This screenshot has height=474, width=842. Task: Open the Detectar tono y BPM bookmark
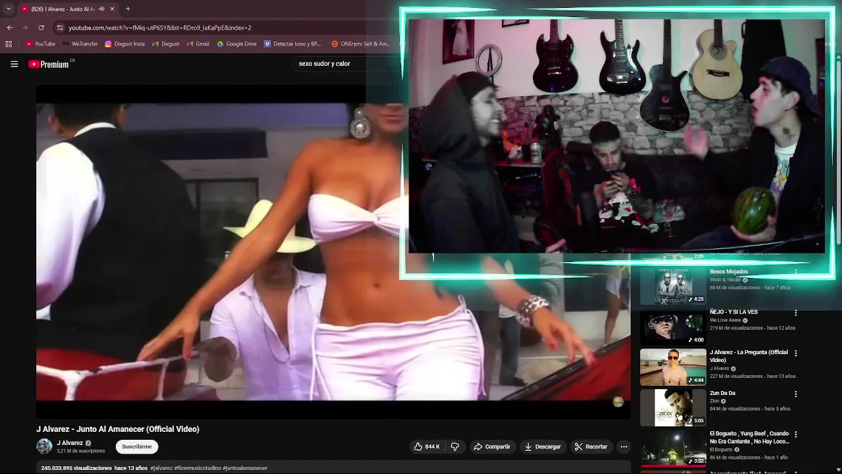293,44
